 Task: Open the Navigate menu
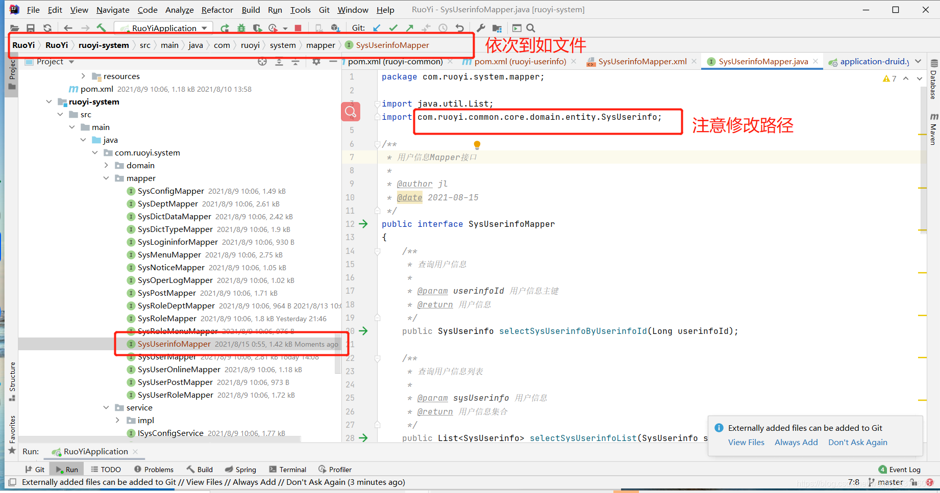(113, 10)
